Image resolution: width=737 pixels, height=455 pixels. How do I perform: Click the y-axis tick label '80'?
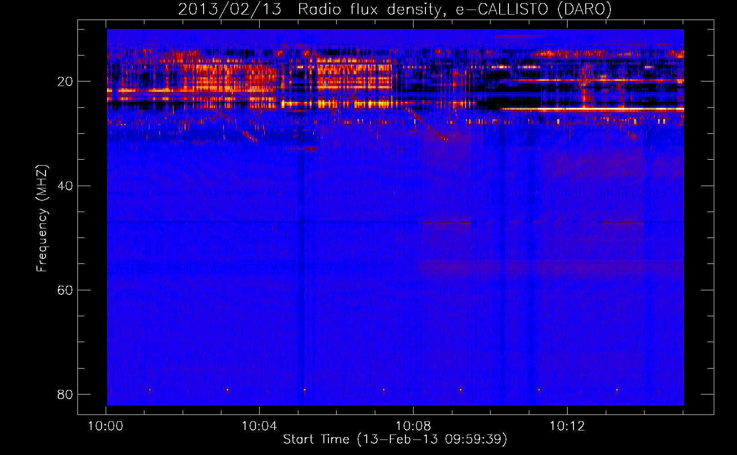[65, 394]
